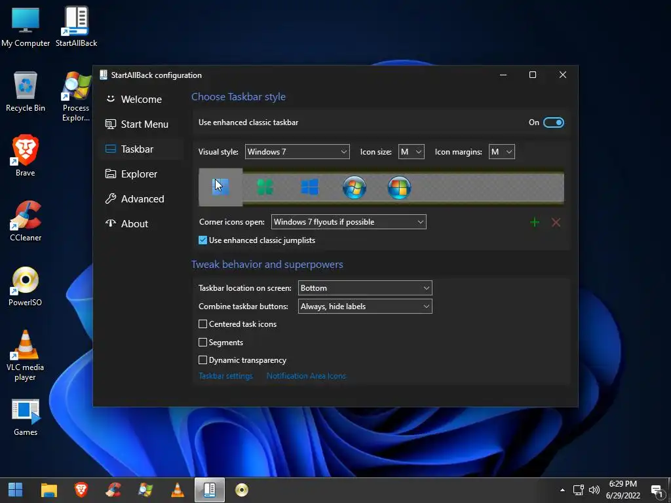Add a custom start button with green plus
This screenshot has height=503, width=671.
(535, 222)
